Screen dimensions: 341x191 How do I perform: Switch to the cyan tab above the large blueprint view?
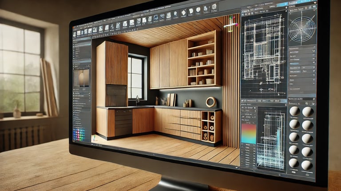click(x=282, y=4)
